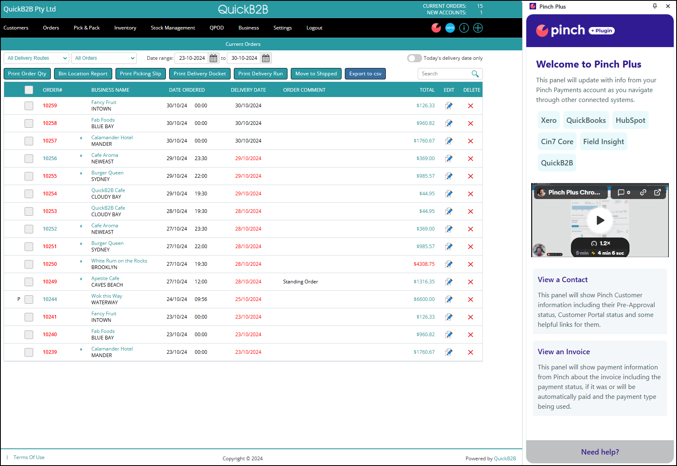Click Print Picking Slip
Screen dimensions: 677x466
[140, 74]
